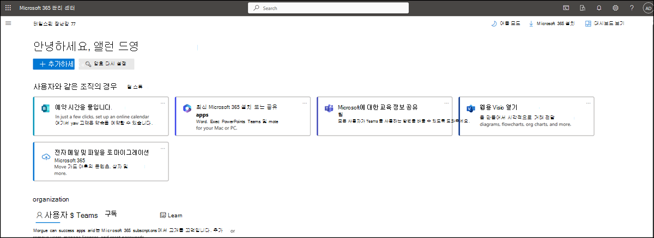Click the Visio icon on the Visio card
This screenshot has width=654, height=238.
[471, 108]
